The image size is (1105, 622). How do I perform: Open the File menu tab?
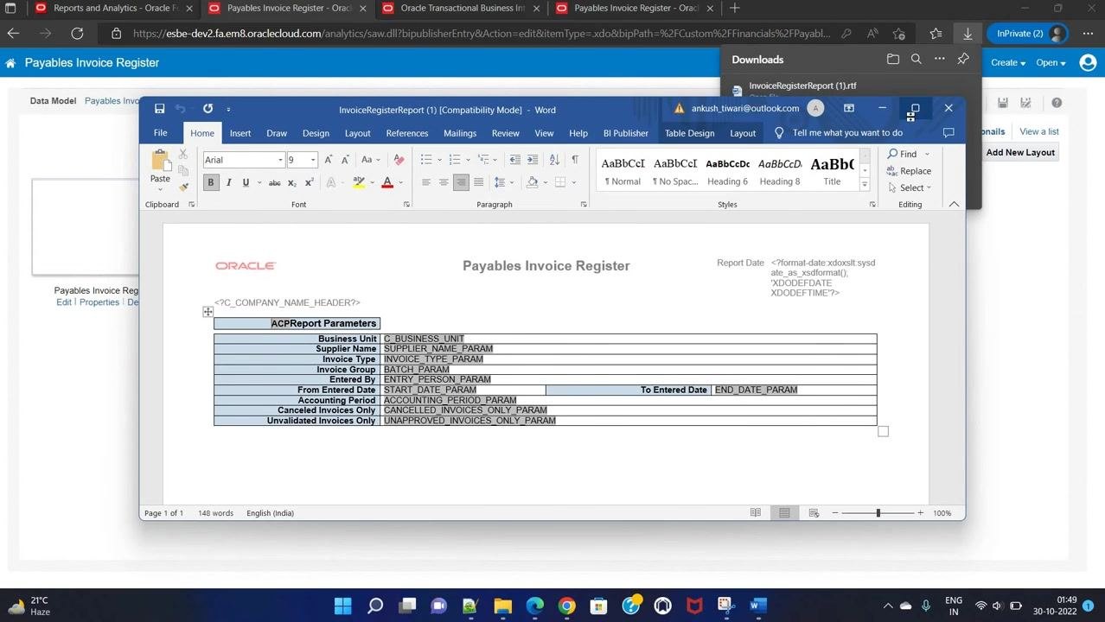tap(160, 133)
